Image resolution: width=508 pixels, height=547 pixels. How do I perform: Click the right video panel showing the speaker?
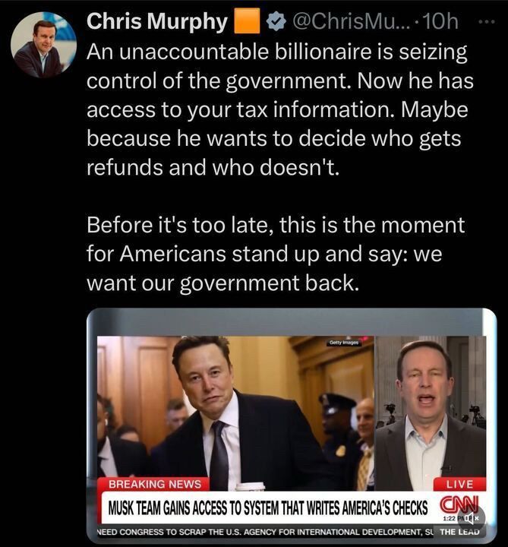pyautogui.click(x=430, y=413)
